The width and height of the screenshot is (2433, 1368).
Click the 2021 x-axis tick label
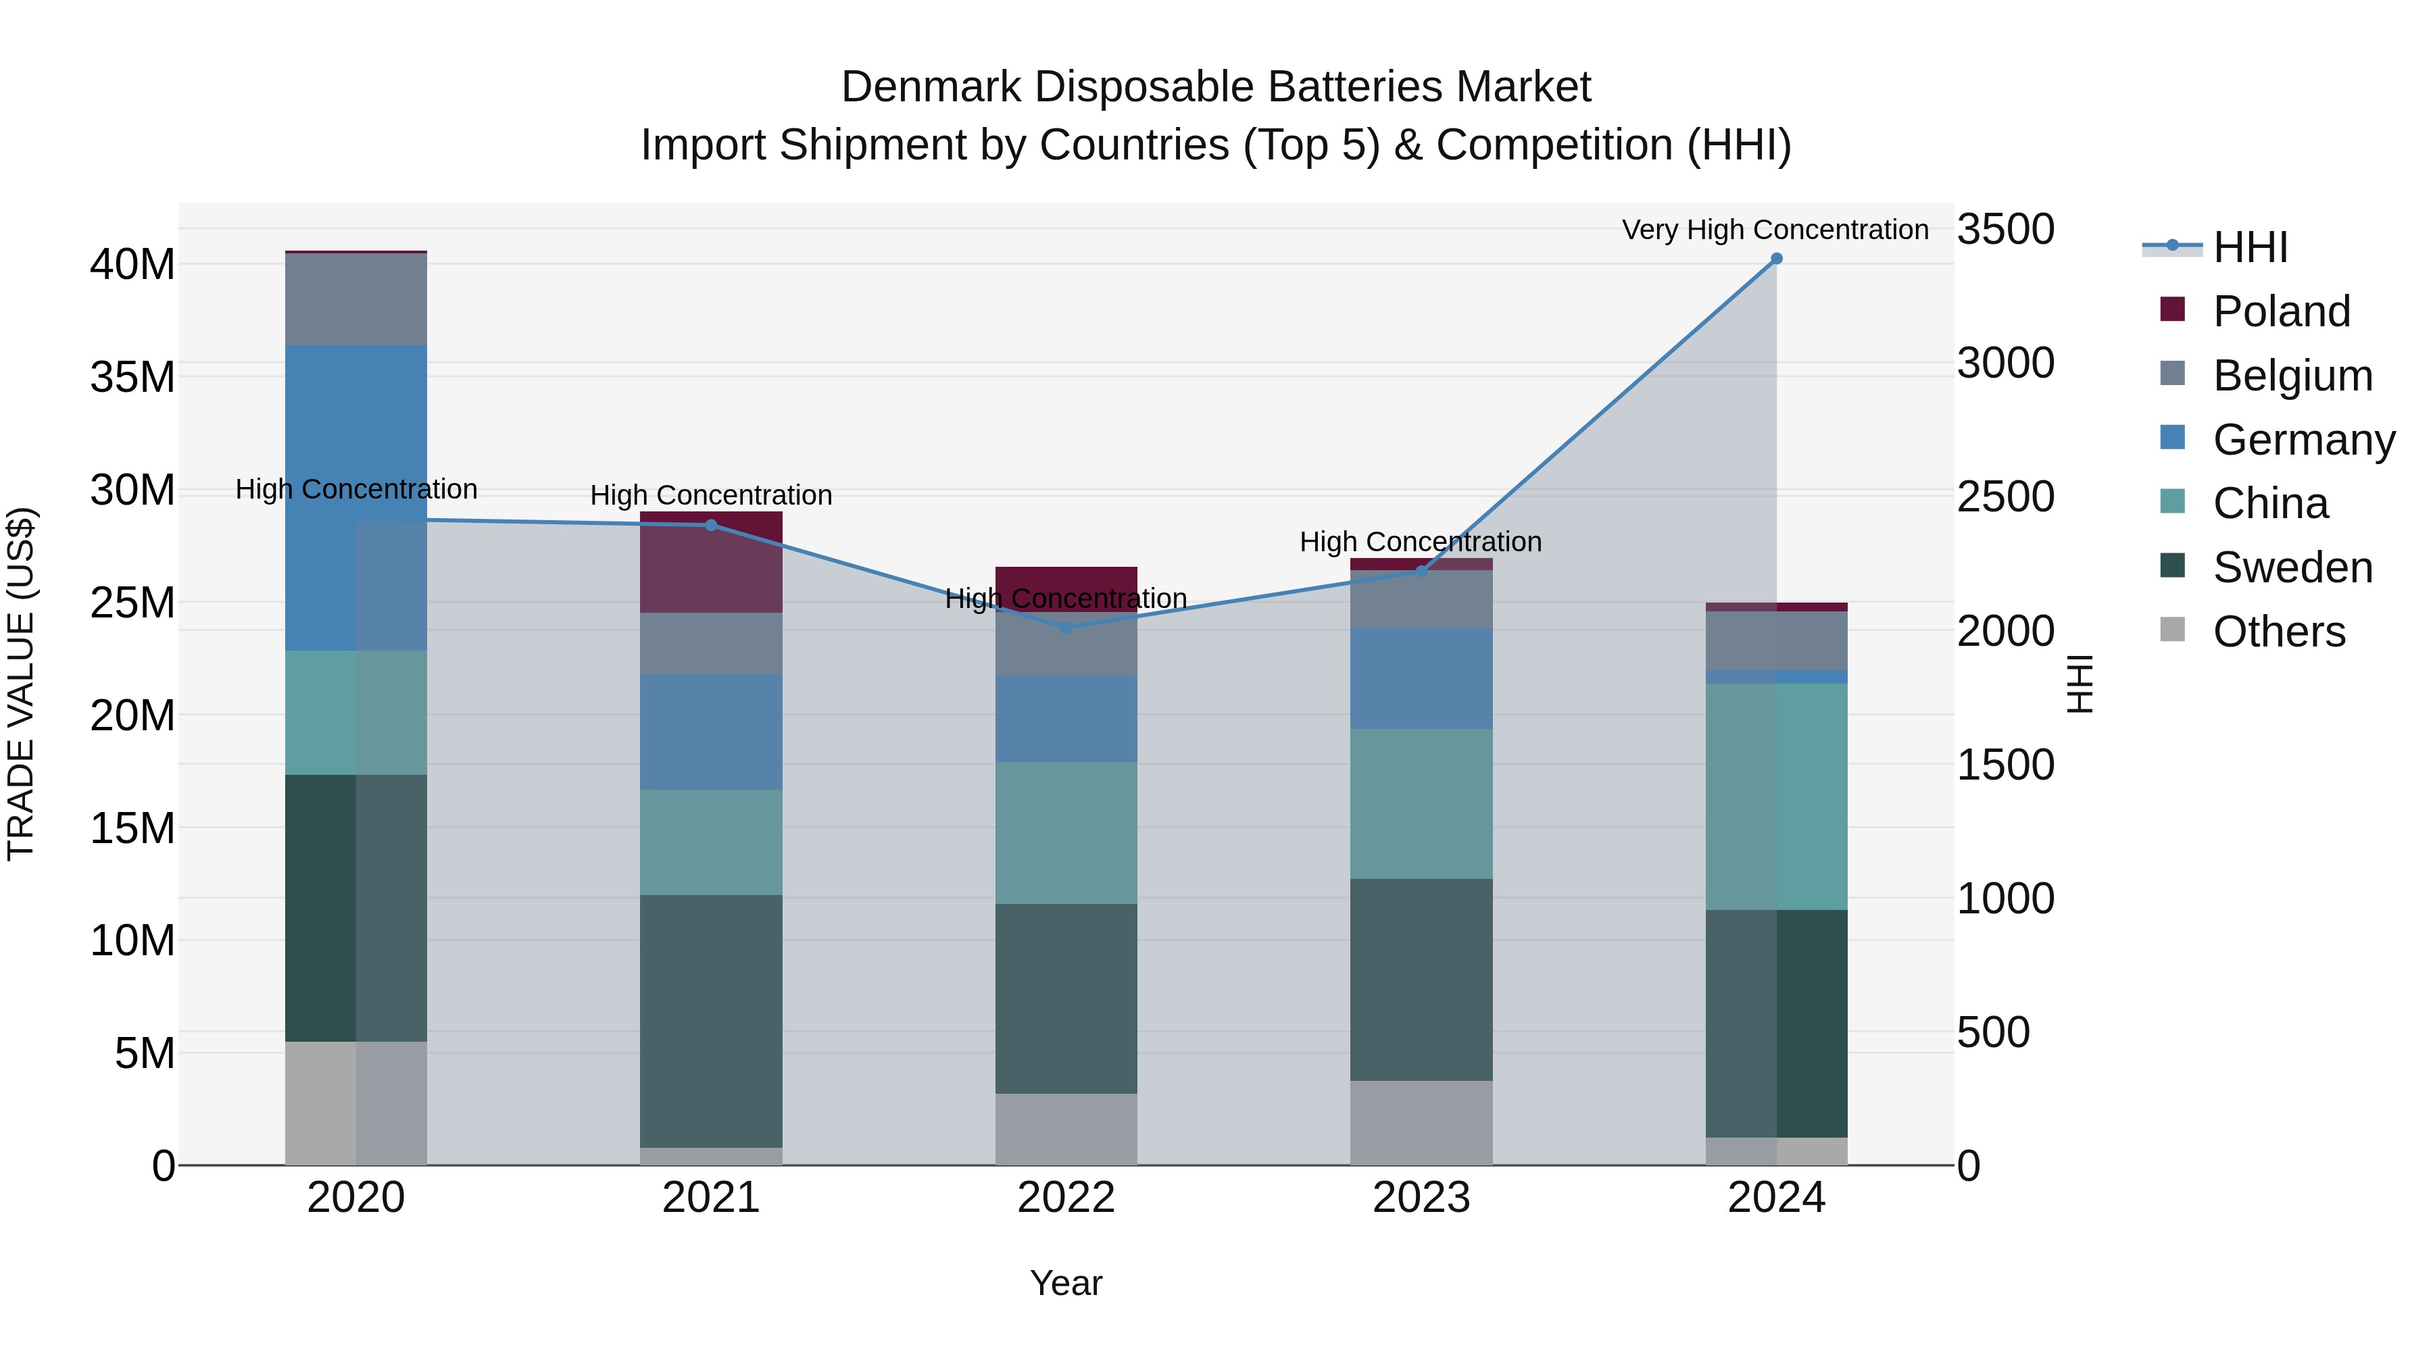coord(711,1198)
